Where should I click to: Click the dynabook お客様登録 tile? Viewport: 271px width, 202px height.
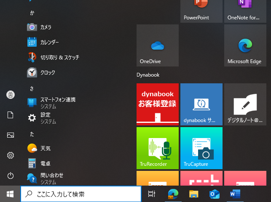click(157, 104)
